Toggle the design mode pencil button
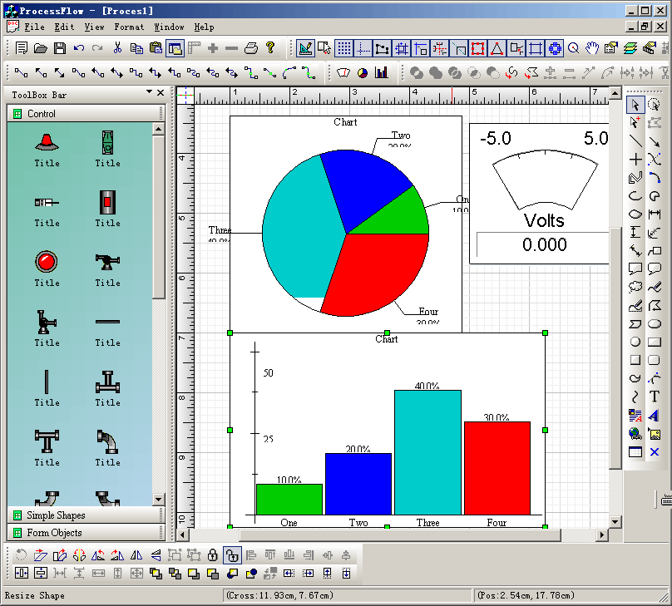The image size is (672, 606). click(305, 48)
